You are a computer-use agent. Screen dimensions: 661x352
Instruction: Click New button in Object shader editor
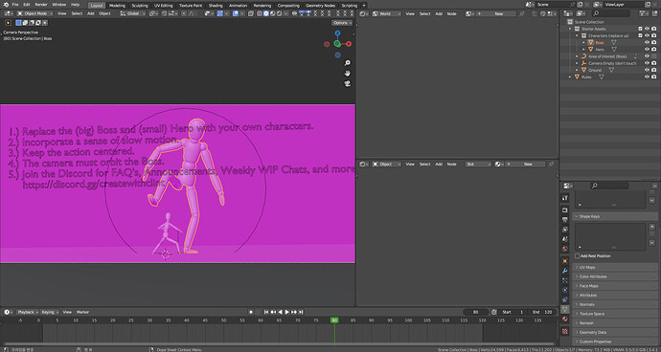(528, 165)
